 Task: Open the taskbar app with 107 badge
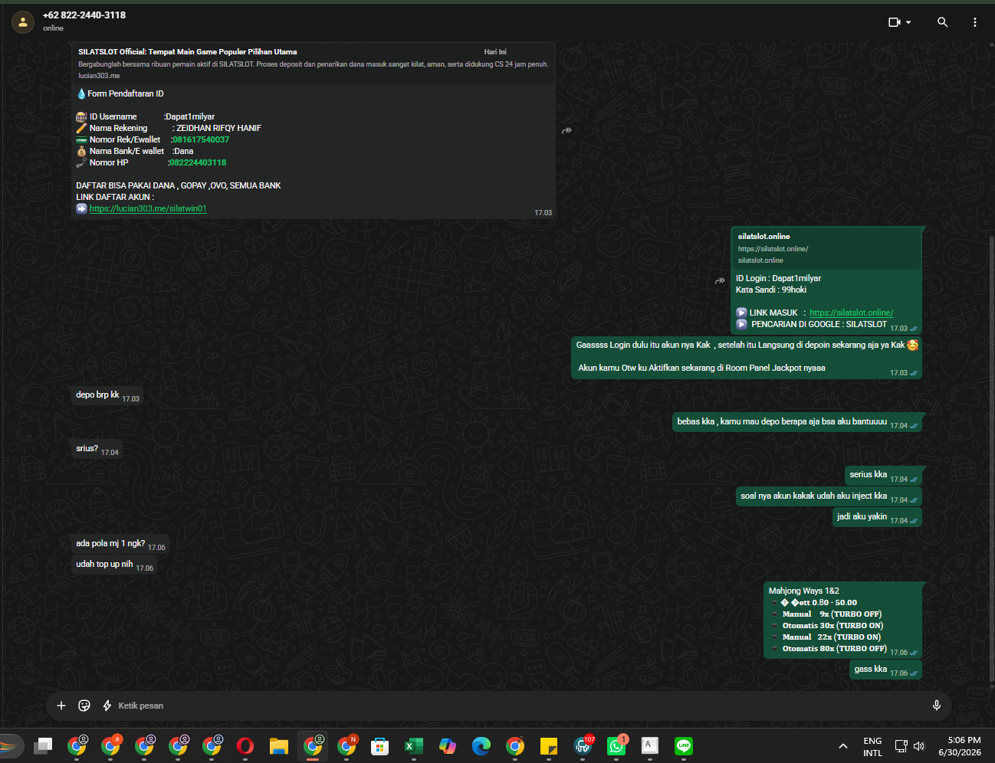583,745
